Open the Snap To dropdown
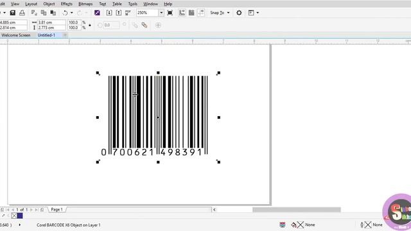Viewport: 411px width, 231px height. coord(220,13)
